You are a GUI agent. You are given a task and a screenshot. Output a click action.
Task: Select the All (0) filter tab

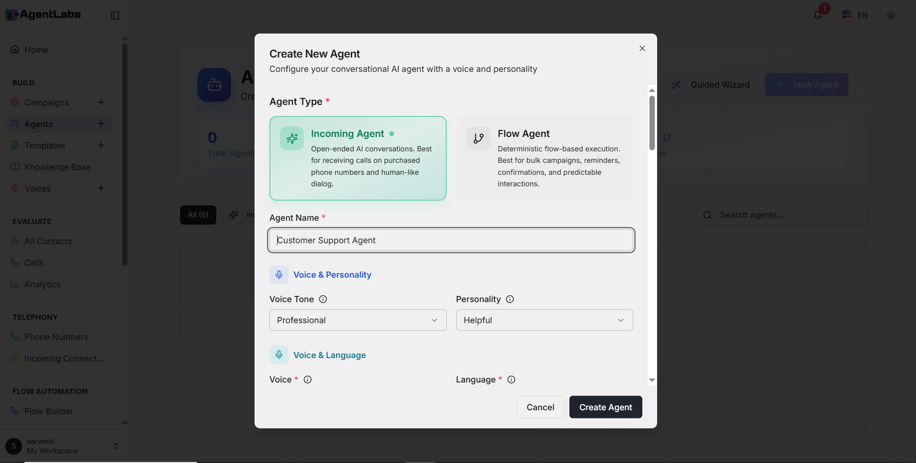point(198,215)
